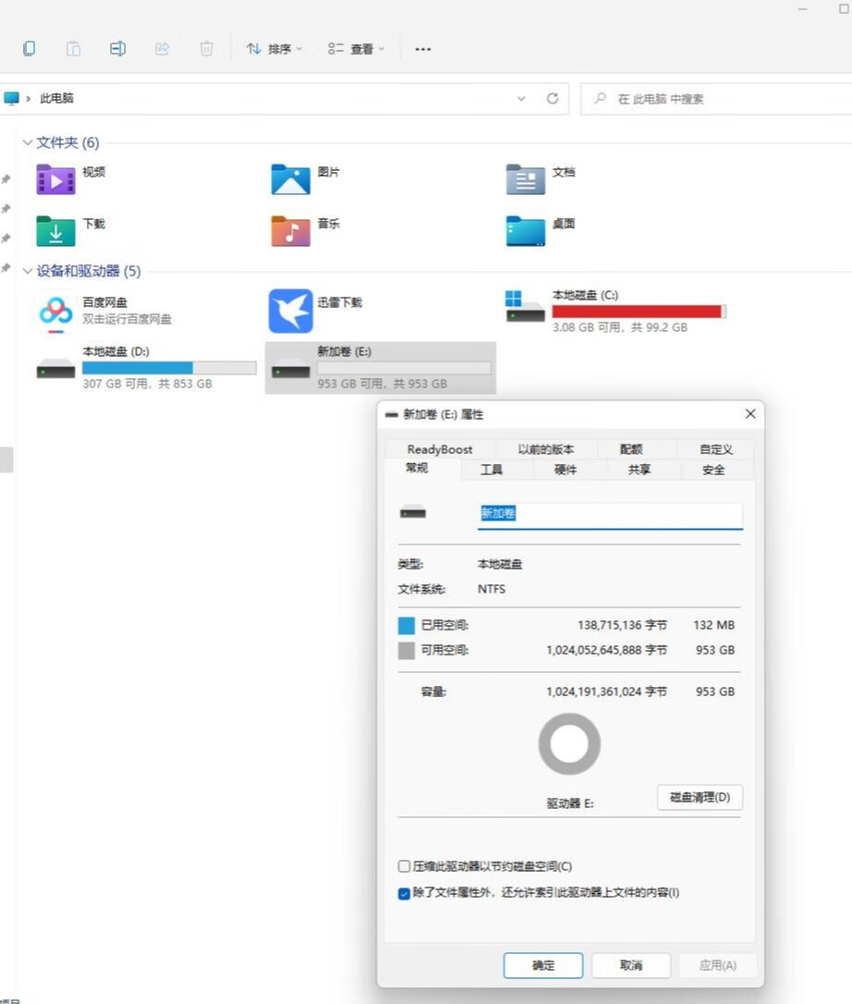Click the refresh icon beside address bar
The image size is (852, 1004).
553,99
